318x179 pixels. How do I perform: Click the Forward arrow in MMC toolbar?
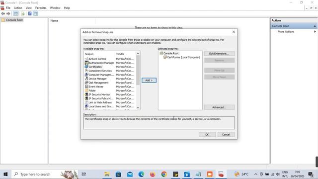(x=8, y=13)
